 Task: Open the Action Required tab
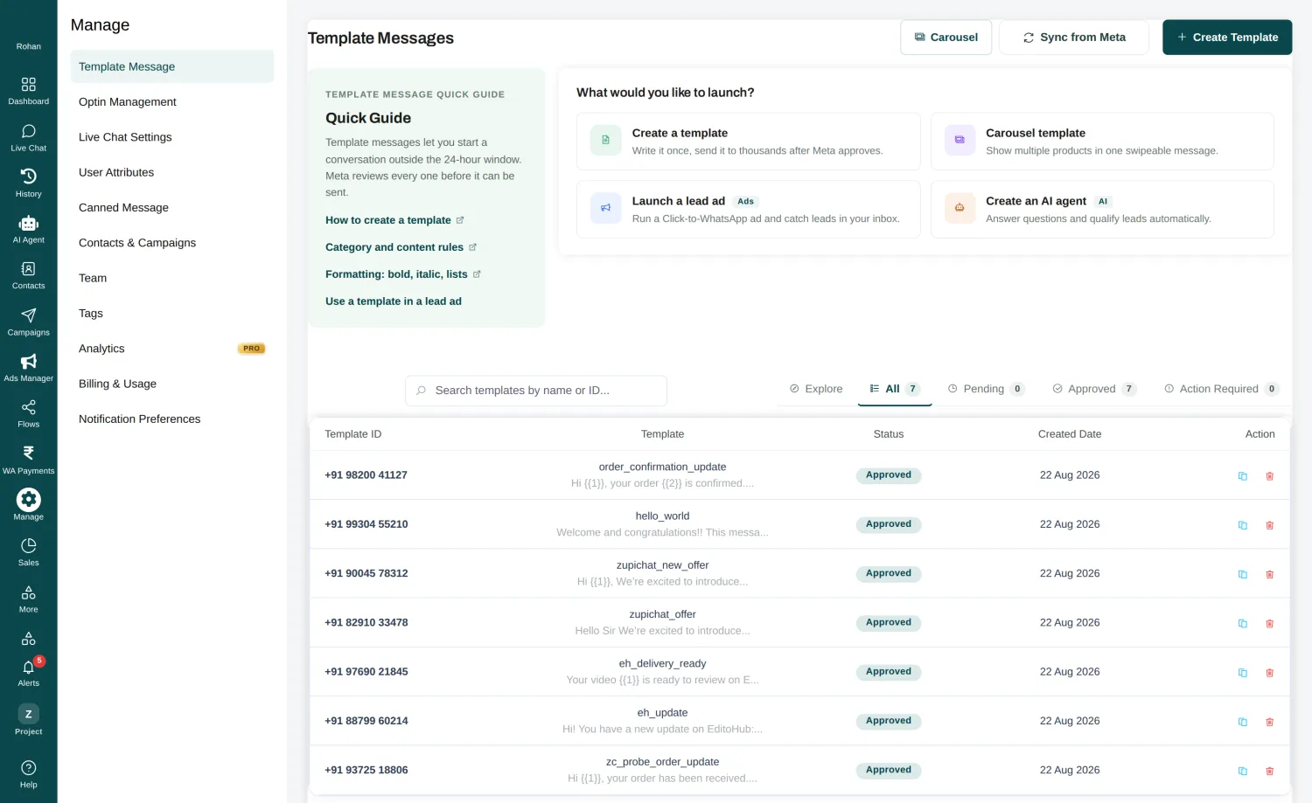click(x=1221, y=389)
